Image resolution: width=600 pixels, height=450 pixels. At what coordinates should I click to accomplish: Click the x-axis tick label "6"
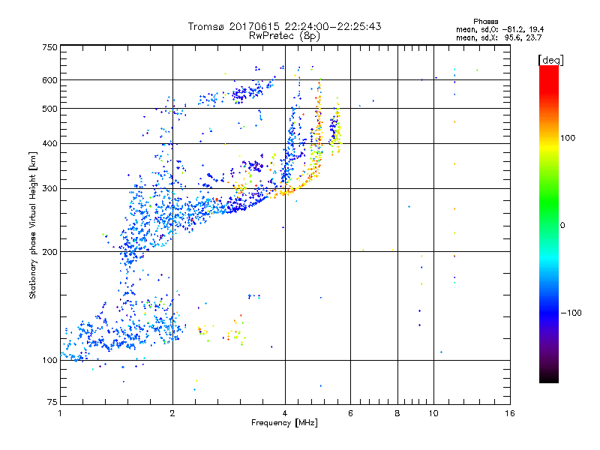(x=350, y=413)
